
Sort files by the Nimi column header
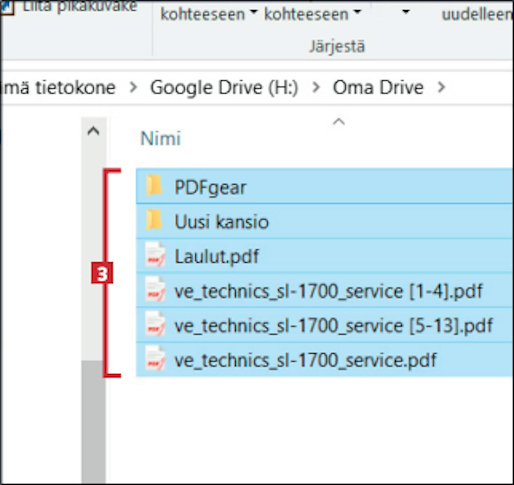(161, 139)
